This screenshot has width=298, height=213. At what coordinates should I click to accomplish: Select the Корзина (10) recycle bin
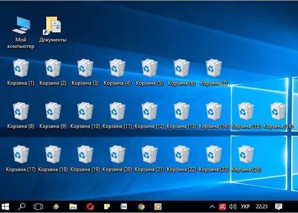coord(85,115)
